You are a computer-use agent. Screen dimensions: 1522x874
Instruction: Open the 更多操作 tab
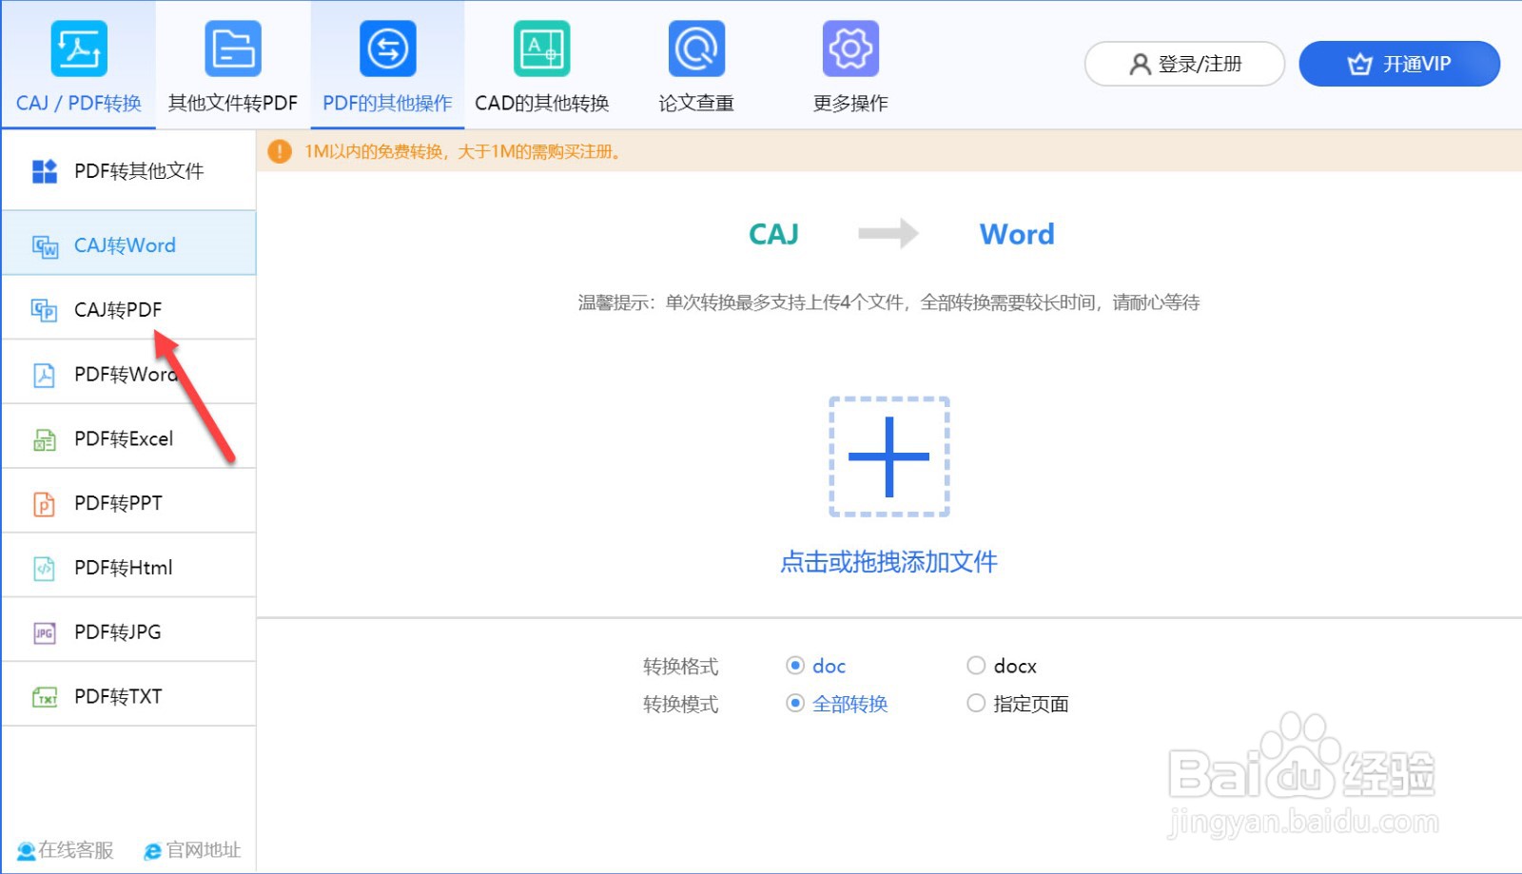pos(850,65)
